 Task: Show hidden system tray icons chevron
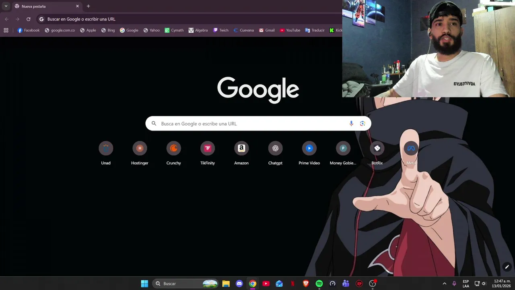pyautogui.click(x=444, y=284)
